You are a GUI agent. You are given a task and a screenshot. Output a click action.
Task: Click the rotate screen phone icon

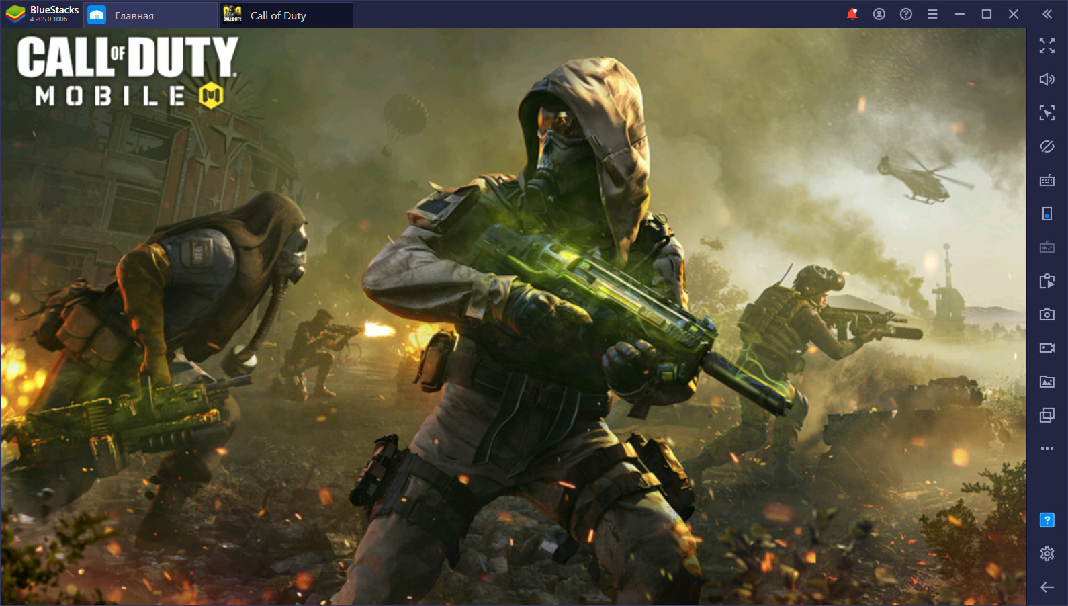[x=1047, y=214]
